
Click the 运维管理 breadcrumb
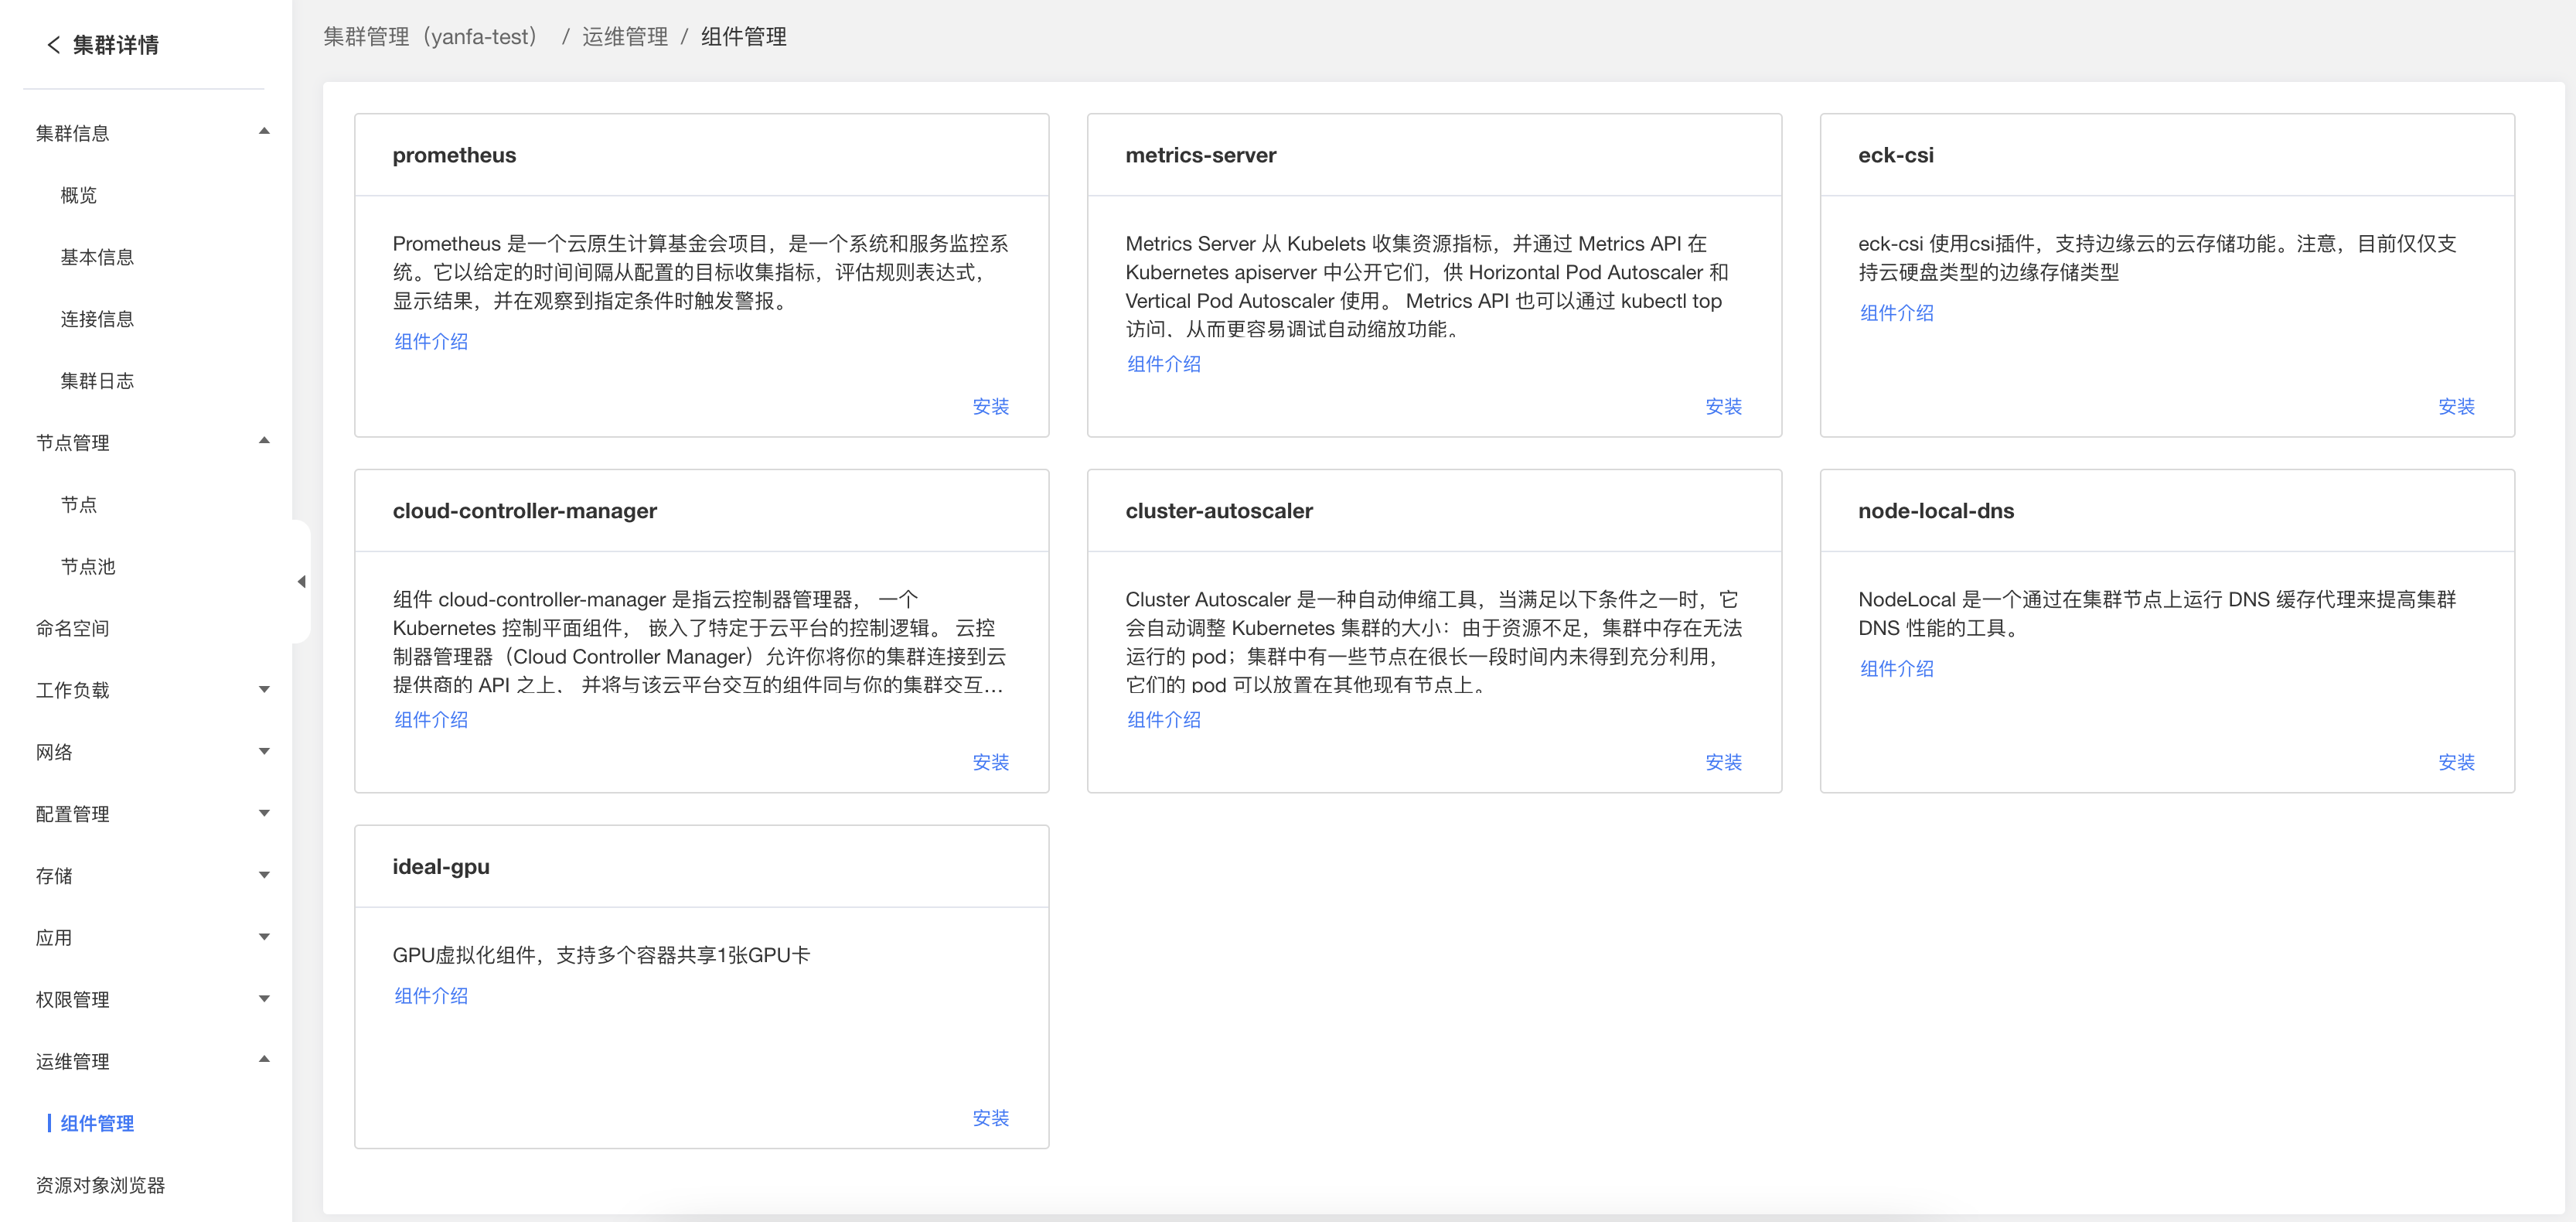(x=625, y=37)
